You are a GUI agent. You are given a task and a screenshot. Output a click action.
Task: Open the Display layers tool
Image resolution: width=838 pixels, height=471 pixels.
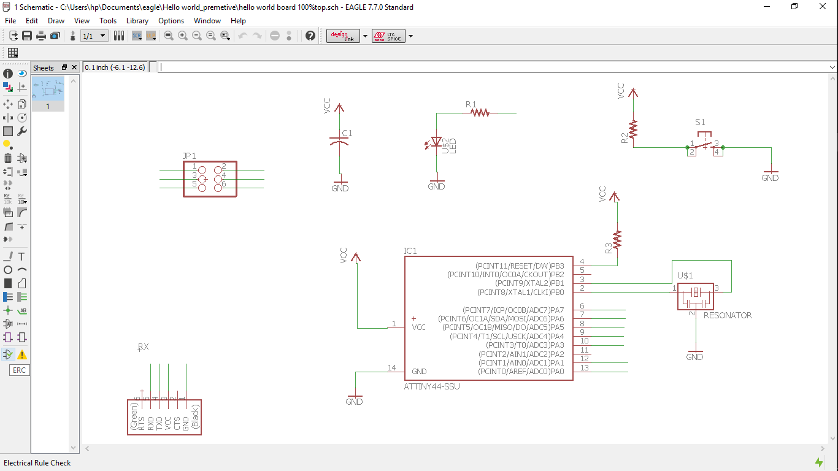point(8,87)
